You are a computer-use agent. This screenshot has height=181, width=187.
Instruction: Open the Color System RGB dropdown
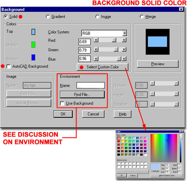pos(125,33)
